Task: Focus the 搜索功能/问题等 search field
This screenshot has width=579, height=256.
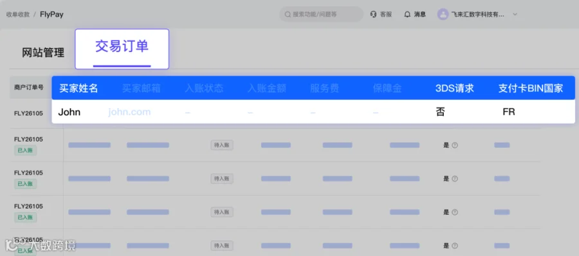Action: [321, 14]
